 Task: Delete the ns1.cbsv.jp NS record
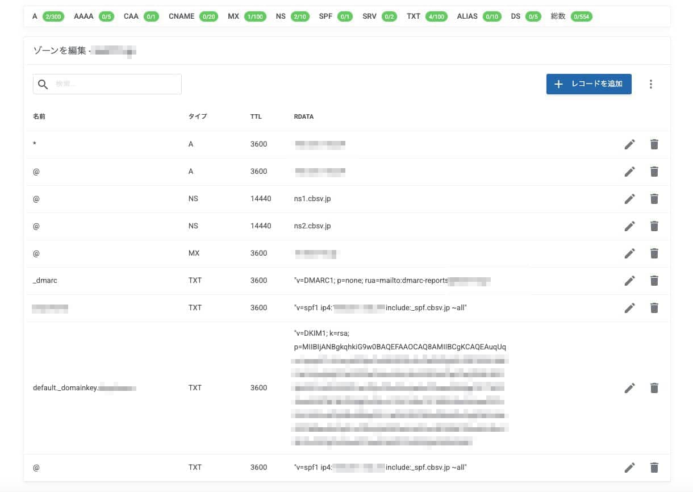click(654, 199)
